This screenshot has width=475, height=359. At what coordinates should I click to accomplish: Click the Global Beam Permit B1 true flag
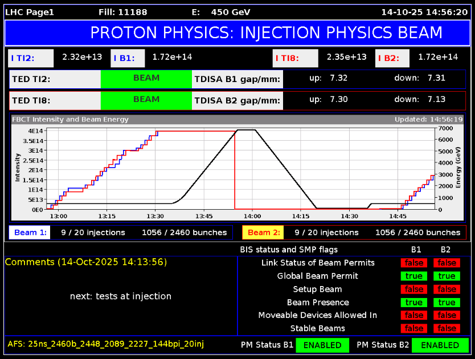coord(414,276)
